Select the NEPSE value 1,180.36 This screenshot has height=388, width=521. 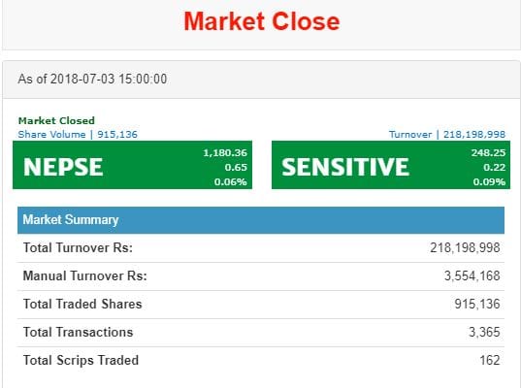(225, 153)
